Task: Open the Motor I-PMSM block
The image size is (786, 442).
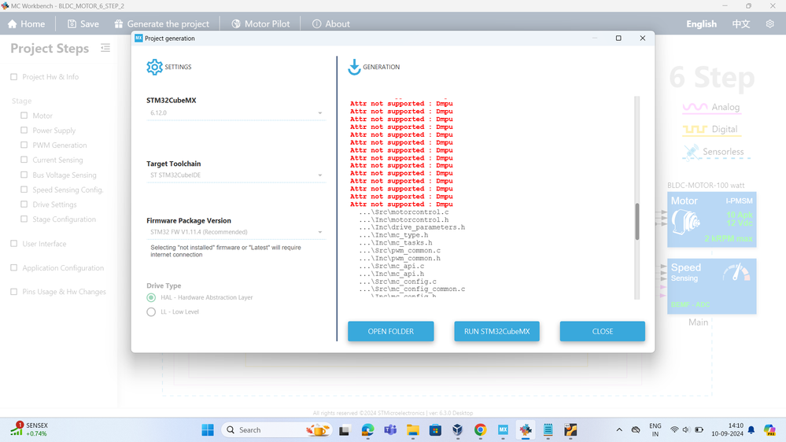Action: point(712,219)
